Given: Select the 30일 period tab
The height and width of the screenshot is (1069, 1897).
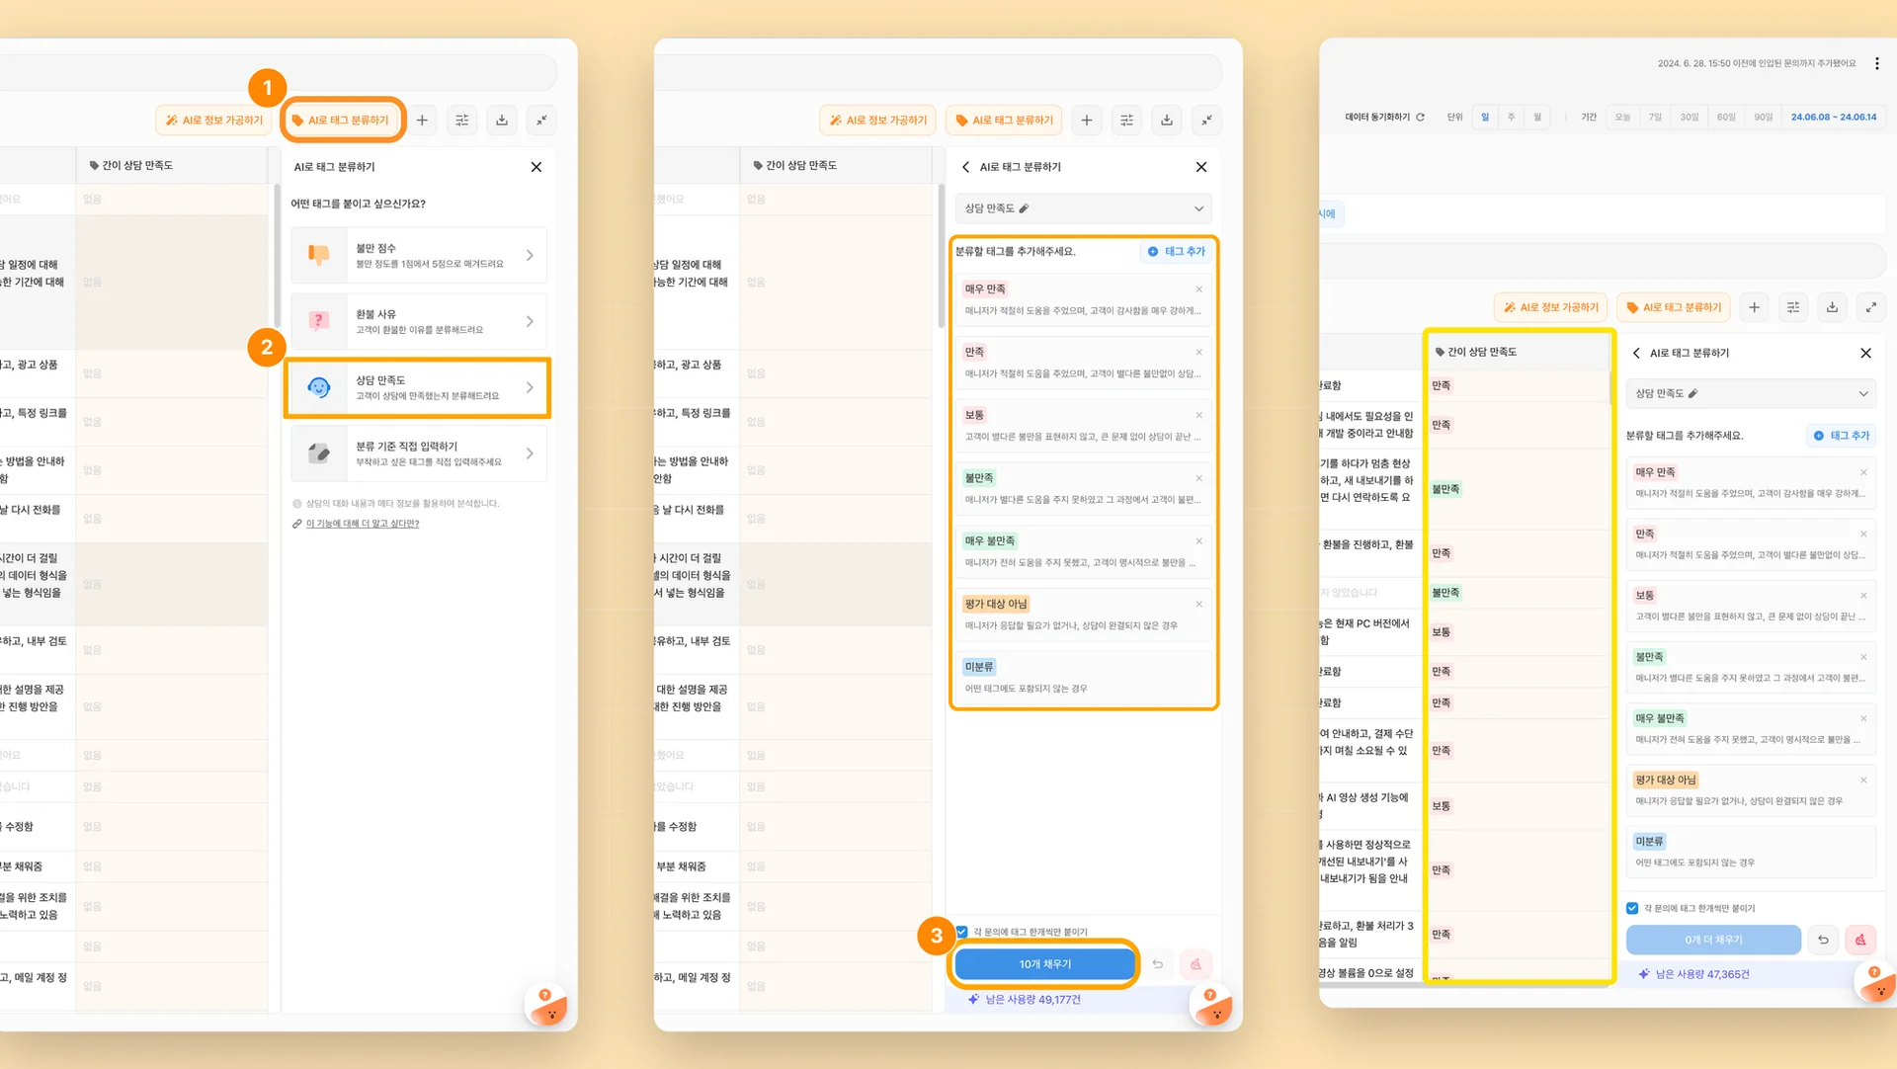Looking at the screenshot, I should [x=1689, y=117].
